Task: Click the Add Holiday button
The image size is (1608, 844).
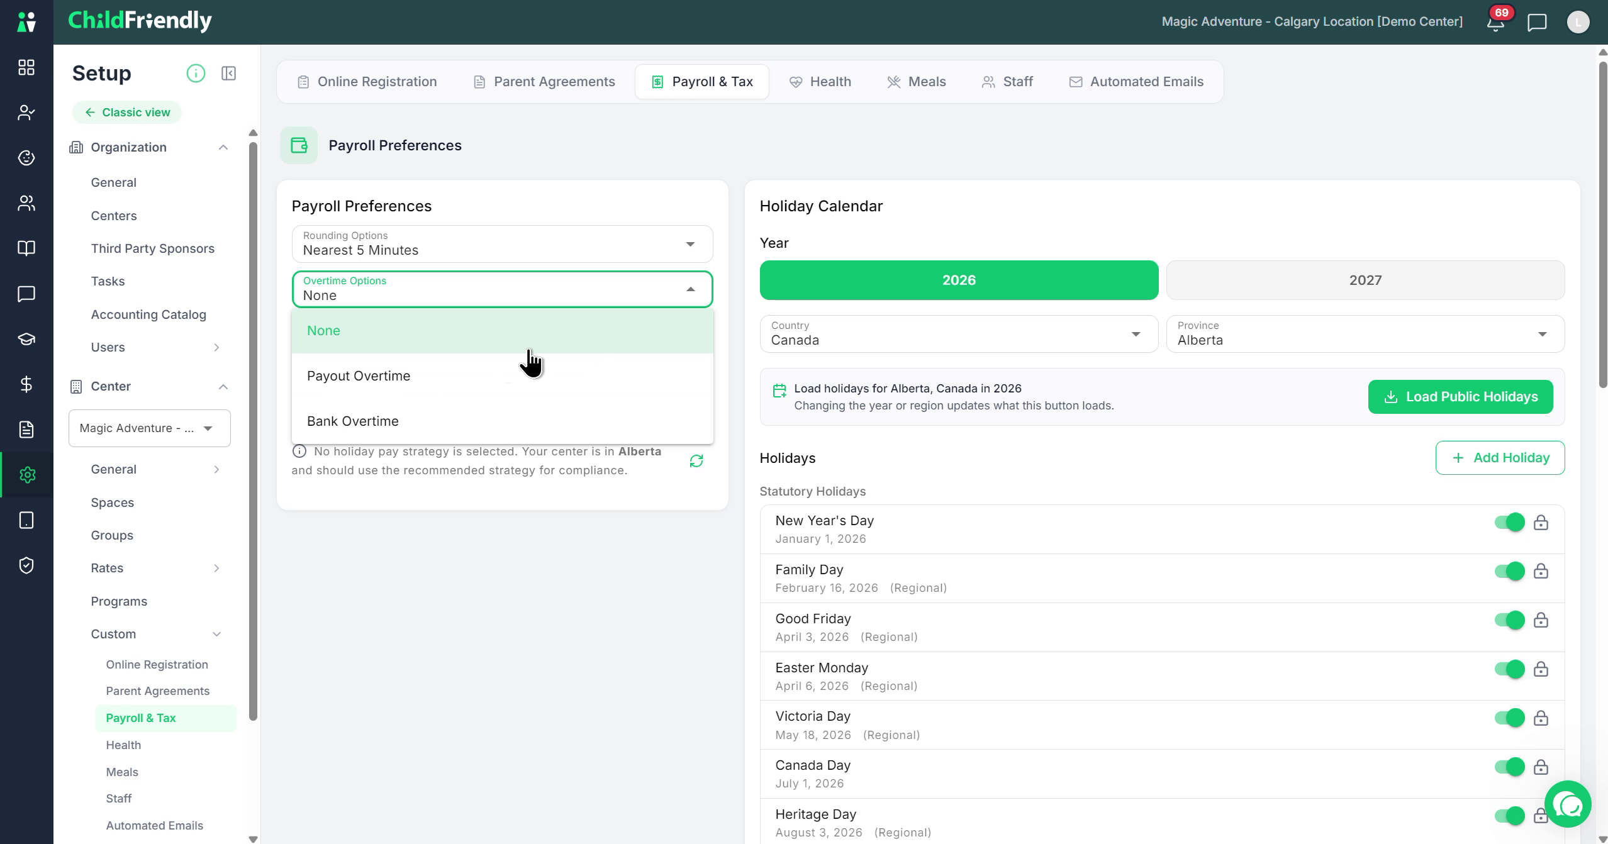Action: coord(1500,458)
